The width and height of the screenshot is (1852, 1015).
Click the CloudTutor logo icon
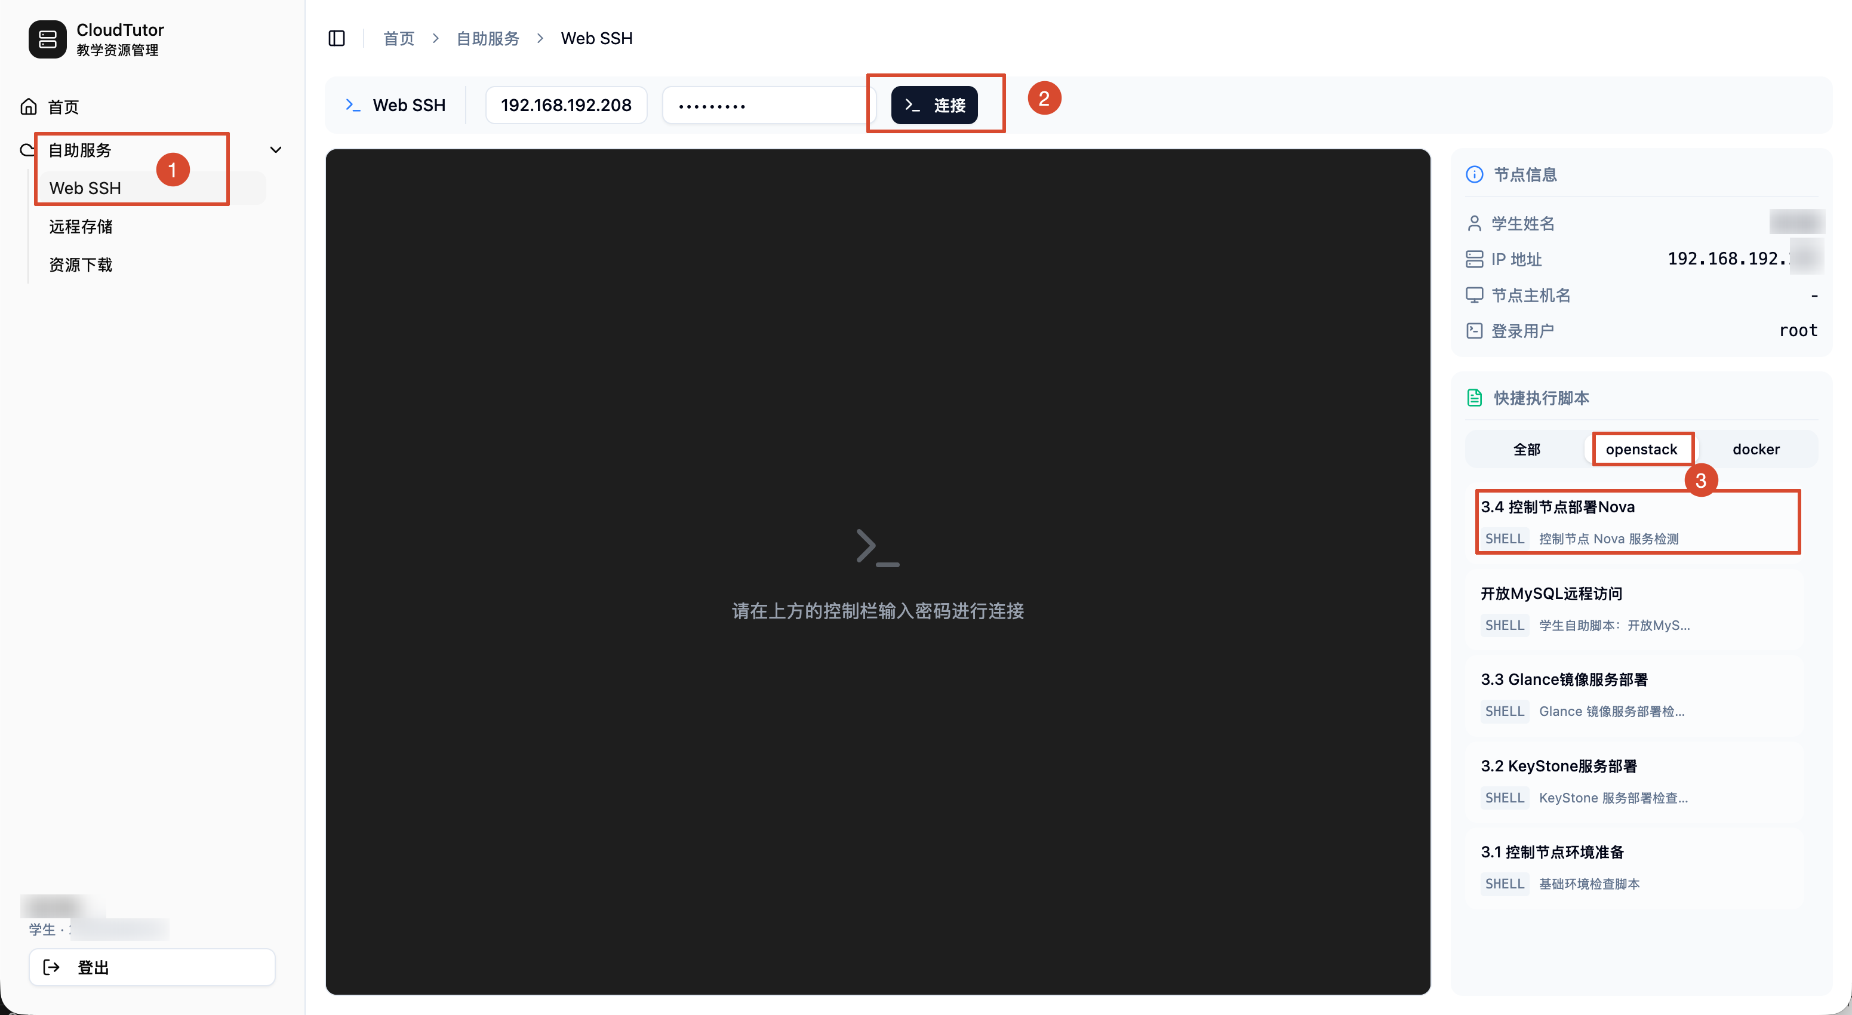pos(47,39)
